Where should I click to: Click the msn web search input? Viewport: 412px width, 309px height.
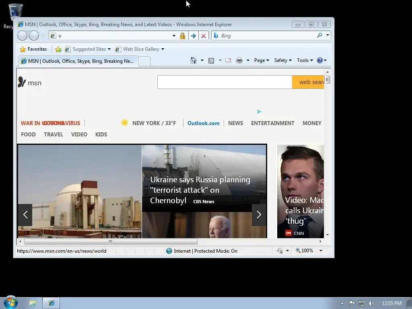[x=225, y=82]
